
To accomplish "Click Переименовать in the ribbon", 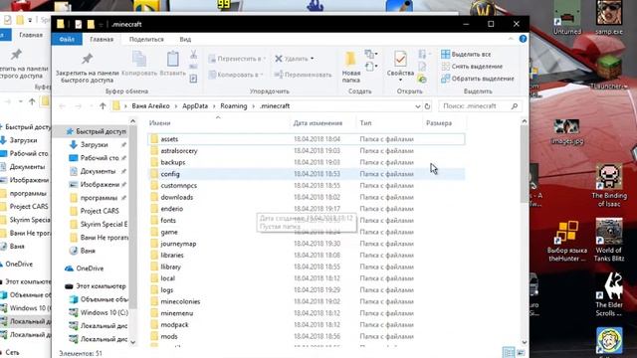I will 303,75.
